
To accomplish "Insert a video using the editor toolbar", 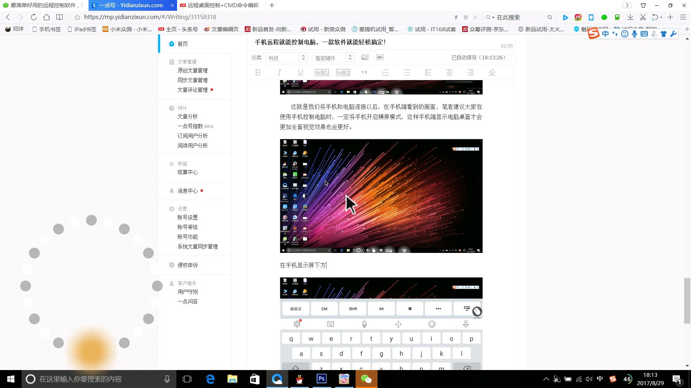I will tap(380, 57).
